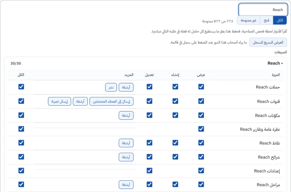Toggle تعديل checkbox for قنوات Reach
This screenshot has width=291, height=192.
[149, 101]
